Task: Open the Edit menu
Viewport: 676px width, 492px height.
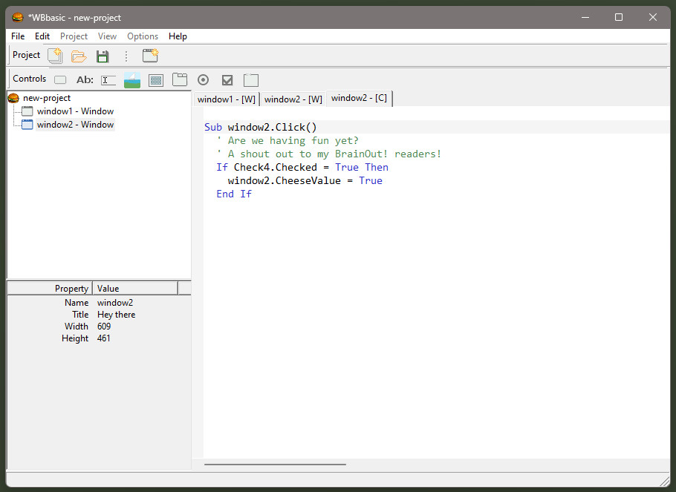Action: (42, 36)
